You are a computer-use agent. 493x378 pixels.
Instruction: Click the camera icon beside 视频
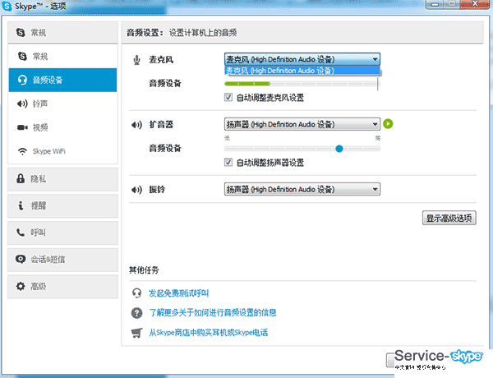[x=22, y=127]
